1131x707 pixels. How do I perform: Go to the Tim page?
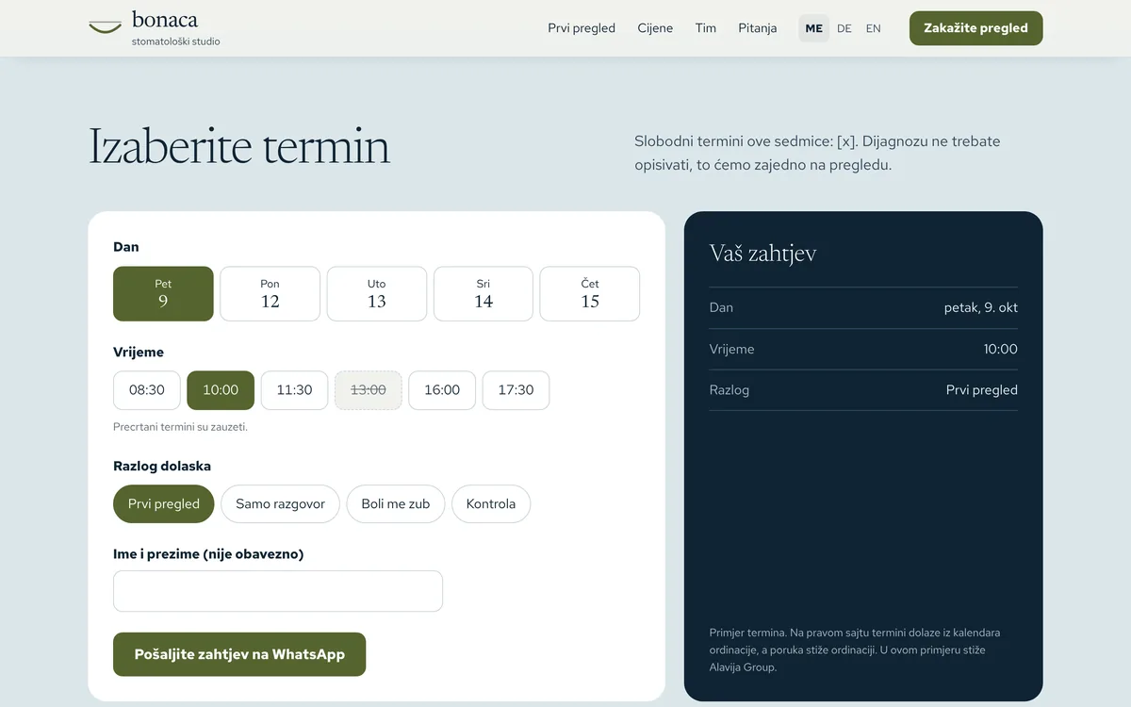(x=706, y=28)
